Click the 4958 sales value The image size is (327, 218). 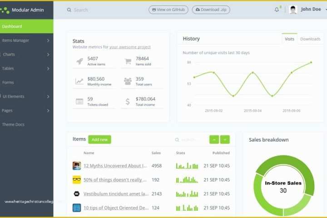tap(157, 166)
